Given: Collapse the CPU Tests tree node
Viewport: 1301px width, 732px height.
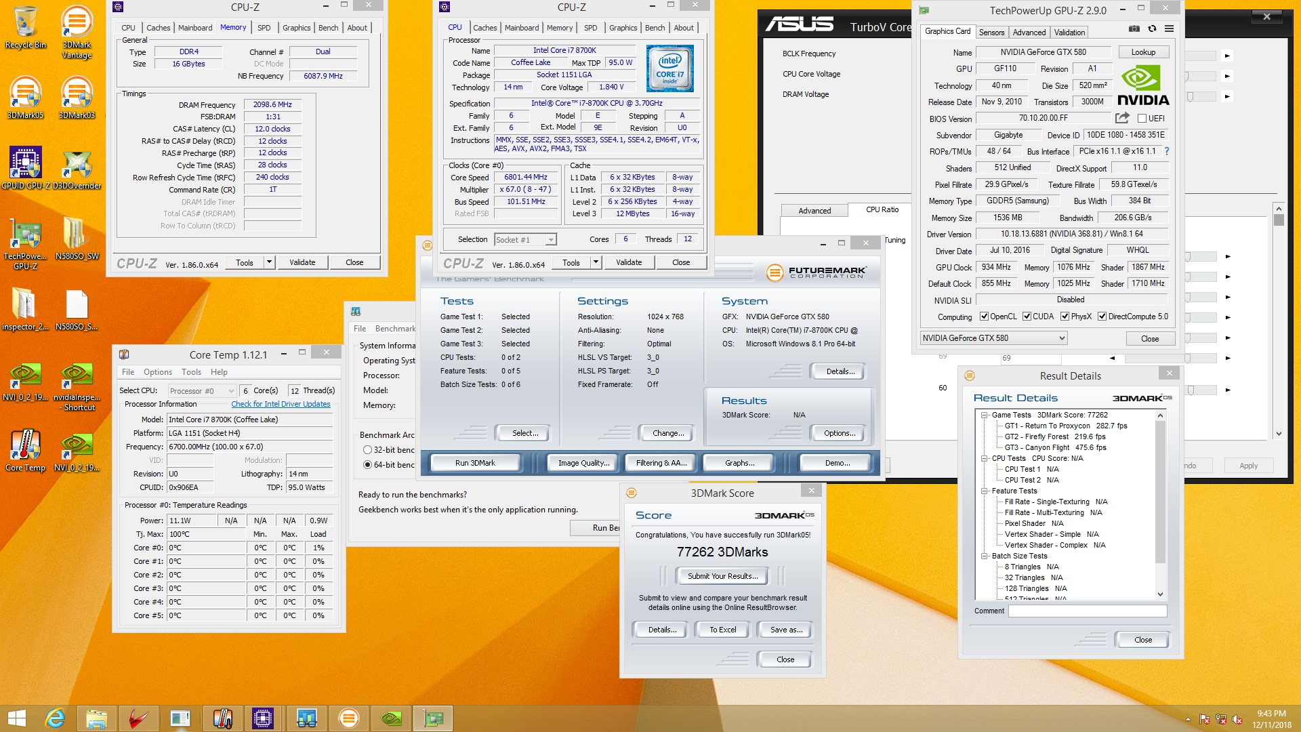Looking at the screenshot, I should click(984, 458).
